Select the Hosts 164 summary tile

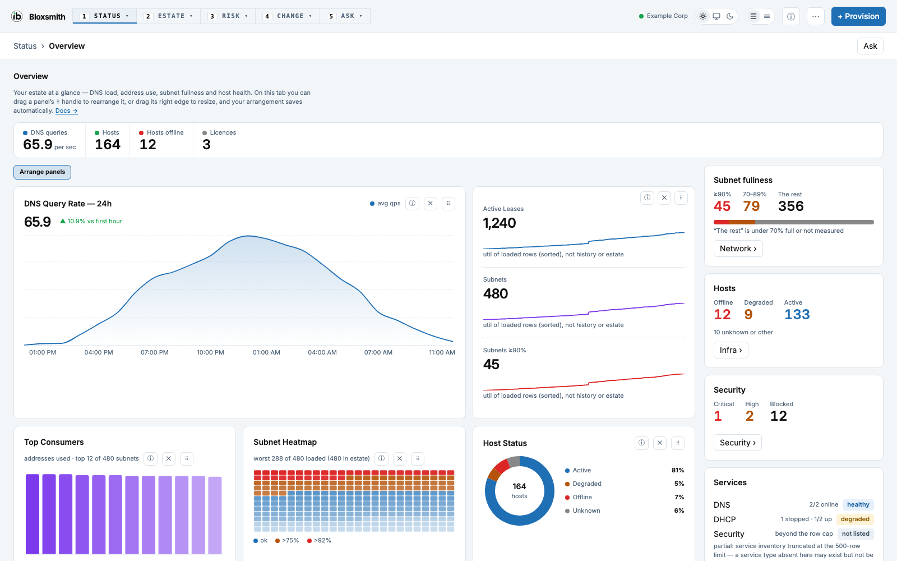pos(108,140)
